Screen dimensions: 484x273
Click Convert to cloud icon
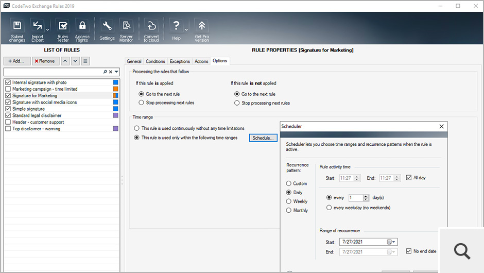[151, 30]
